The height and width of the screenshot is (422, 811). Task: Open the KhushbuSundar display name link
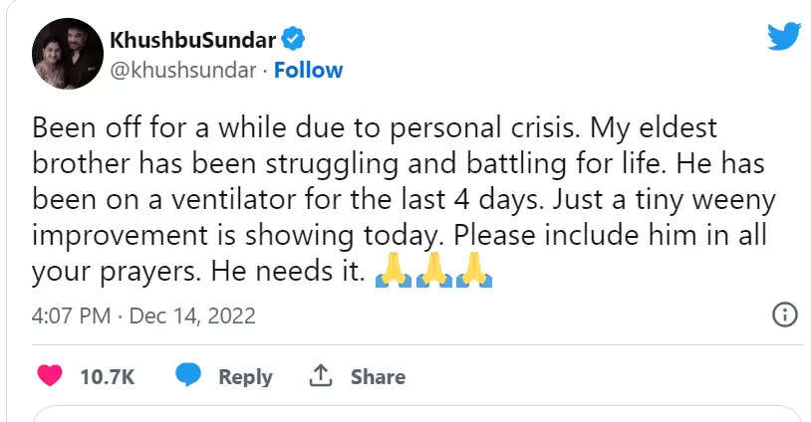[192, 40]
